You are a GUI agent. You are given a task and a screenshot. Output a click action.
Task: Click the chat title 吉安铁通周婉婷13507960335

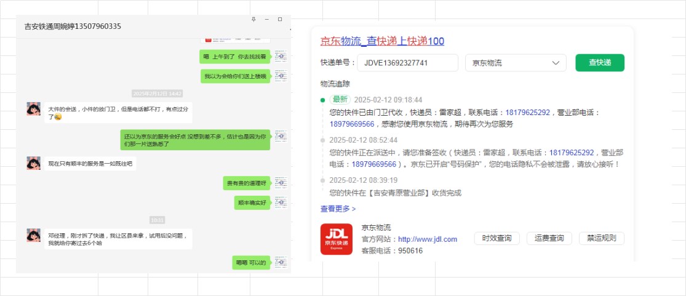click(73, 26)
